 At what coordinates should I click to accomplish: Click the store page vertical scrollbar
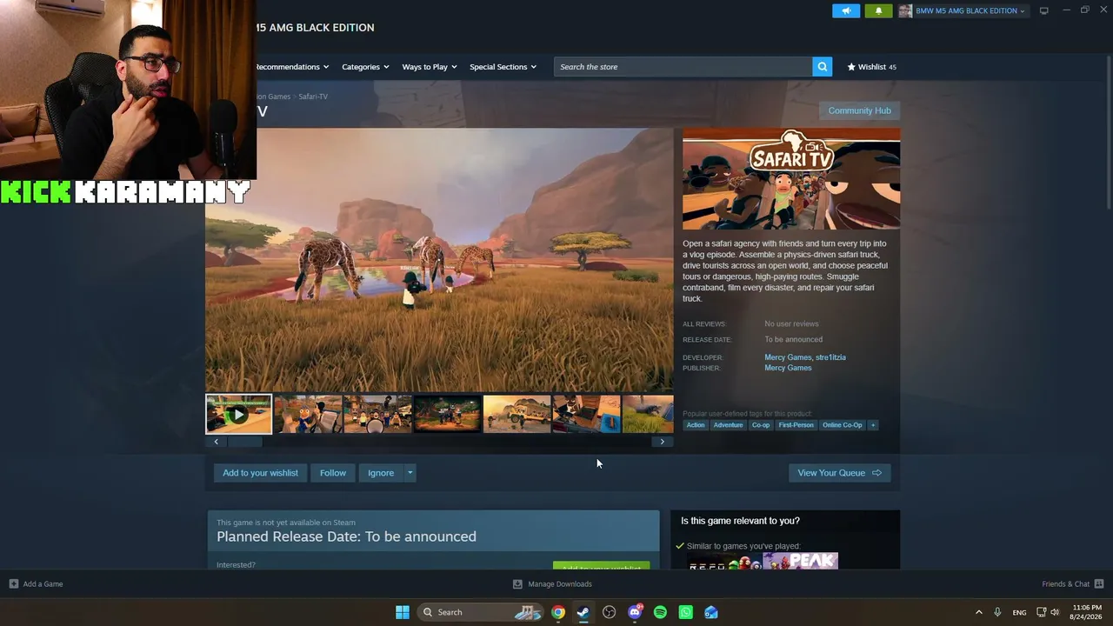pyautogui.click(x=1109, y=130)
